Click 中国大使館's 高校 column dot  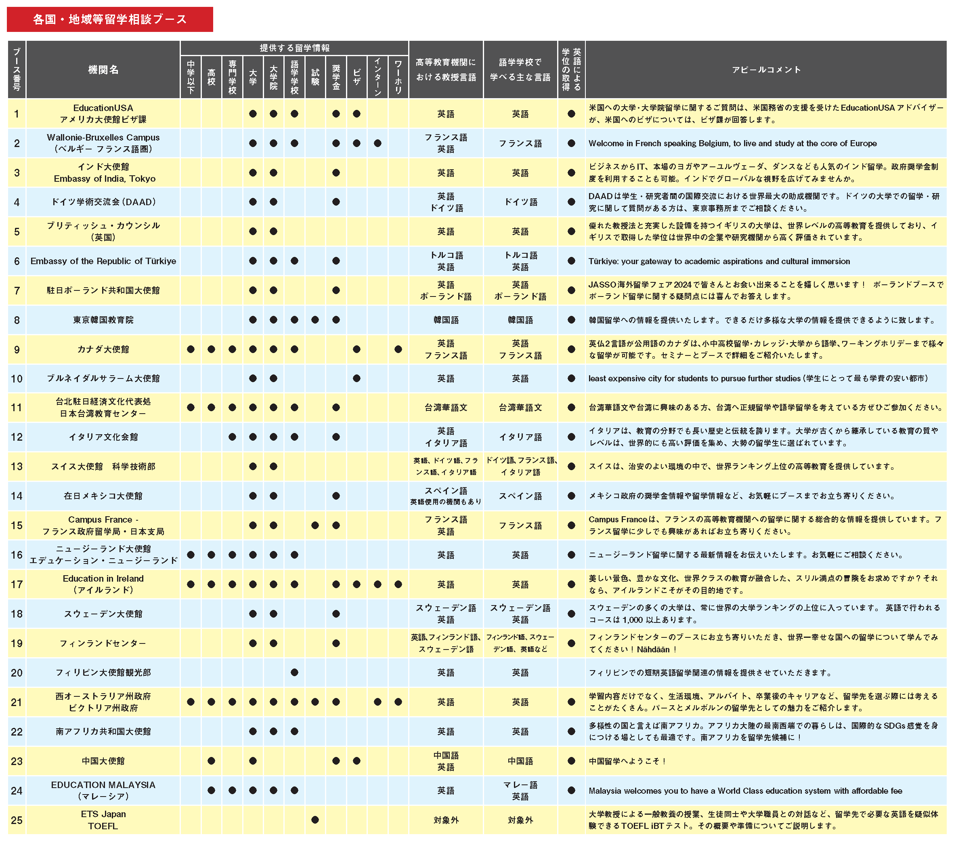pos(212,761)
